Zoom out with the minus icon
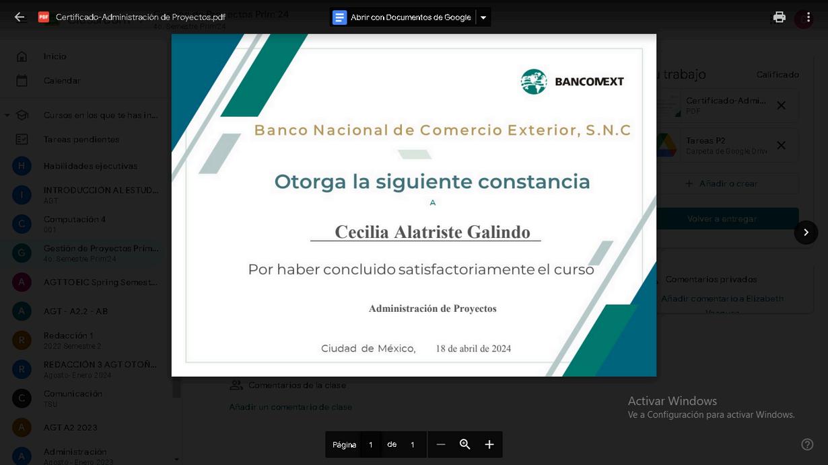Screen dimensions: 828x465 coord(440,444)
